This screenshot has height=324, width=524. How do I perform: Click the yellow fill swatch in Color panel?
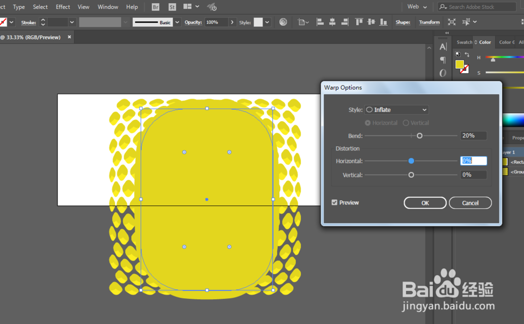pyautogui.click(x=459, y=64)
